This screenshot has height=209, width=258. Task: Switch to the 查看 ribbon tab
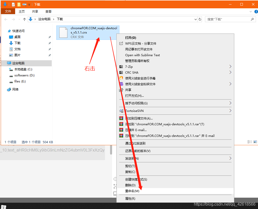[48, 12]
